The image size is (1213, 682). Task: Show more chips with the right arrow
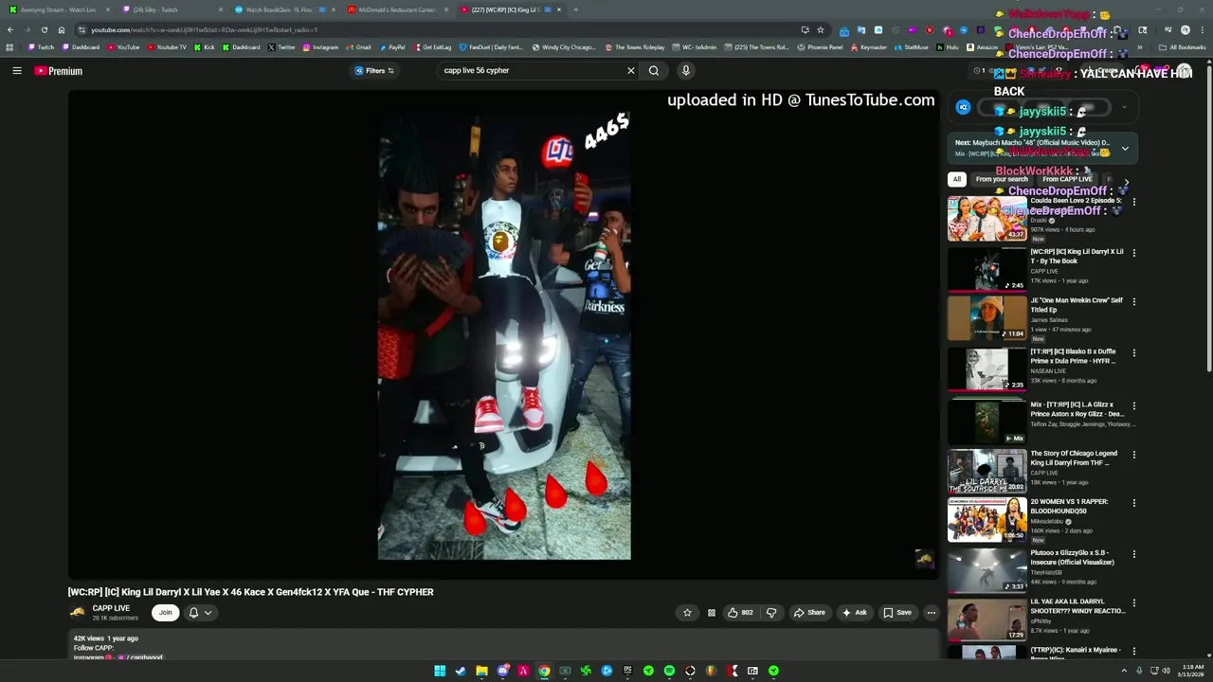(x=1126, y=181)
